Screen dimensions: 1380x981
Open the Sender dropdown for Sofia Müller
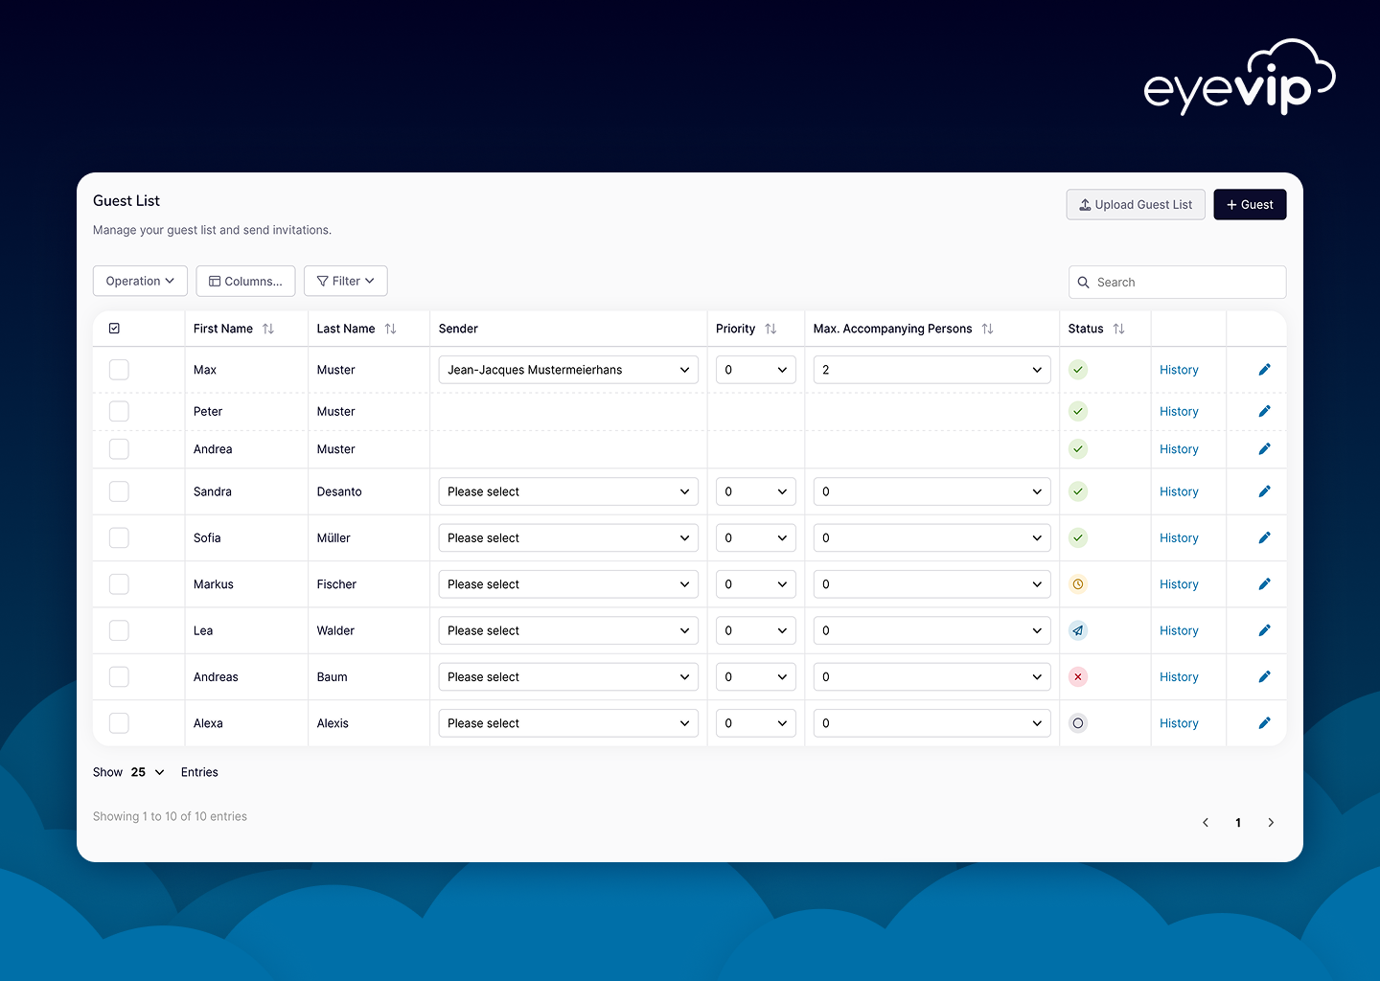(x=568, y=538)
